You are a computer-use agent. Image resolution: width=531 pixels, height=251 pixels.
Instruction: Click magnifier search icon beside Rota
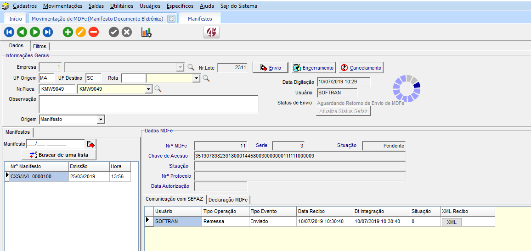(x=206, y=78)
